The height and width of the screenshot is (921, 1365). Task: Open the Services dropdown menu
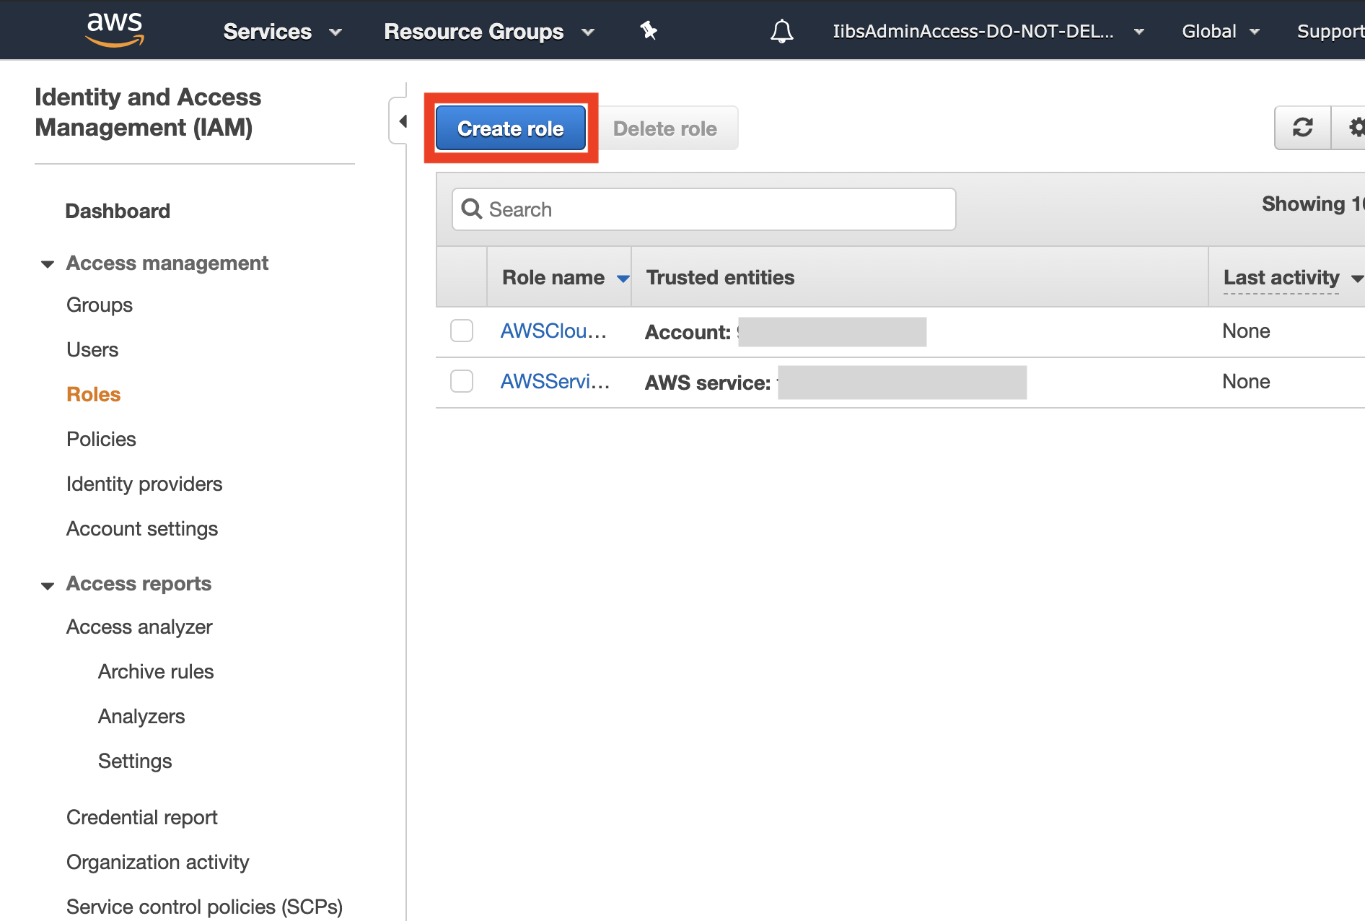coord(282,32)
